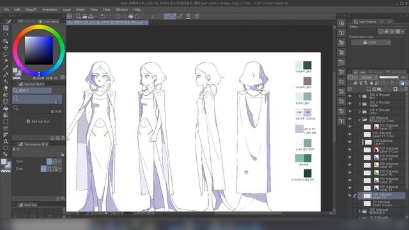
Task: Expand the text layer folder
Action: (359, 96)
